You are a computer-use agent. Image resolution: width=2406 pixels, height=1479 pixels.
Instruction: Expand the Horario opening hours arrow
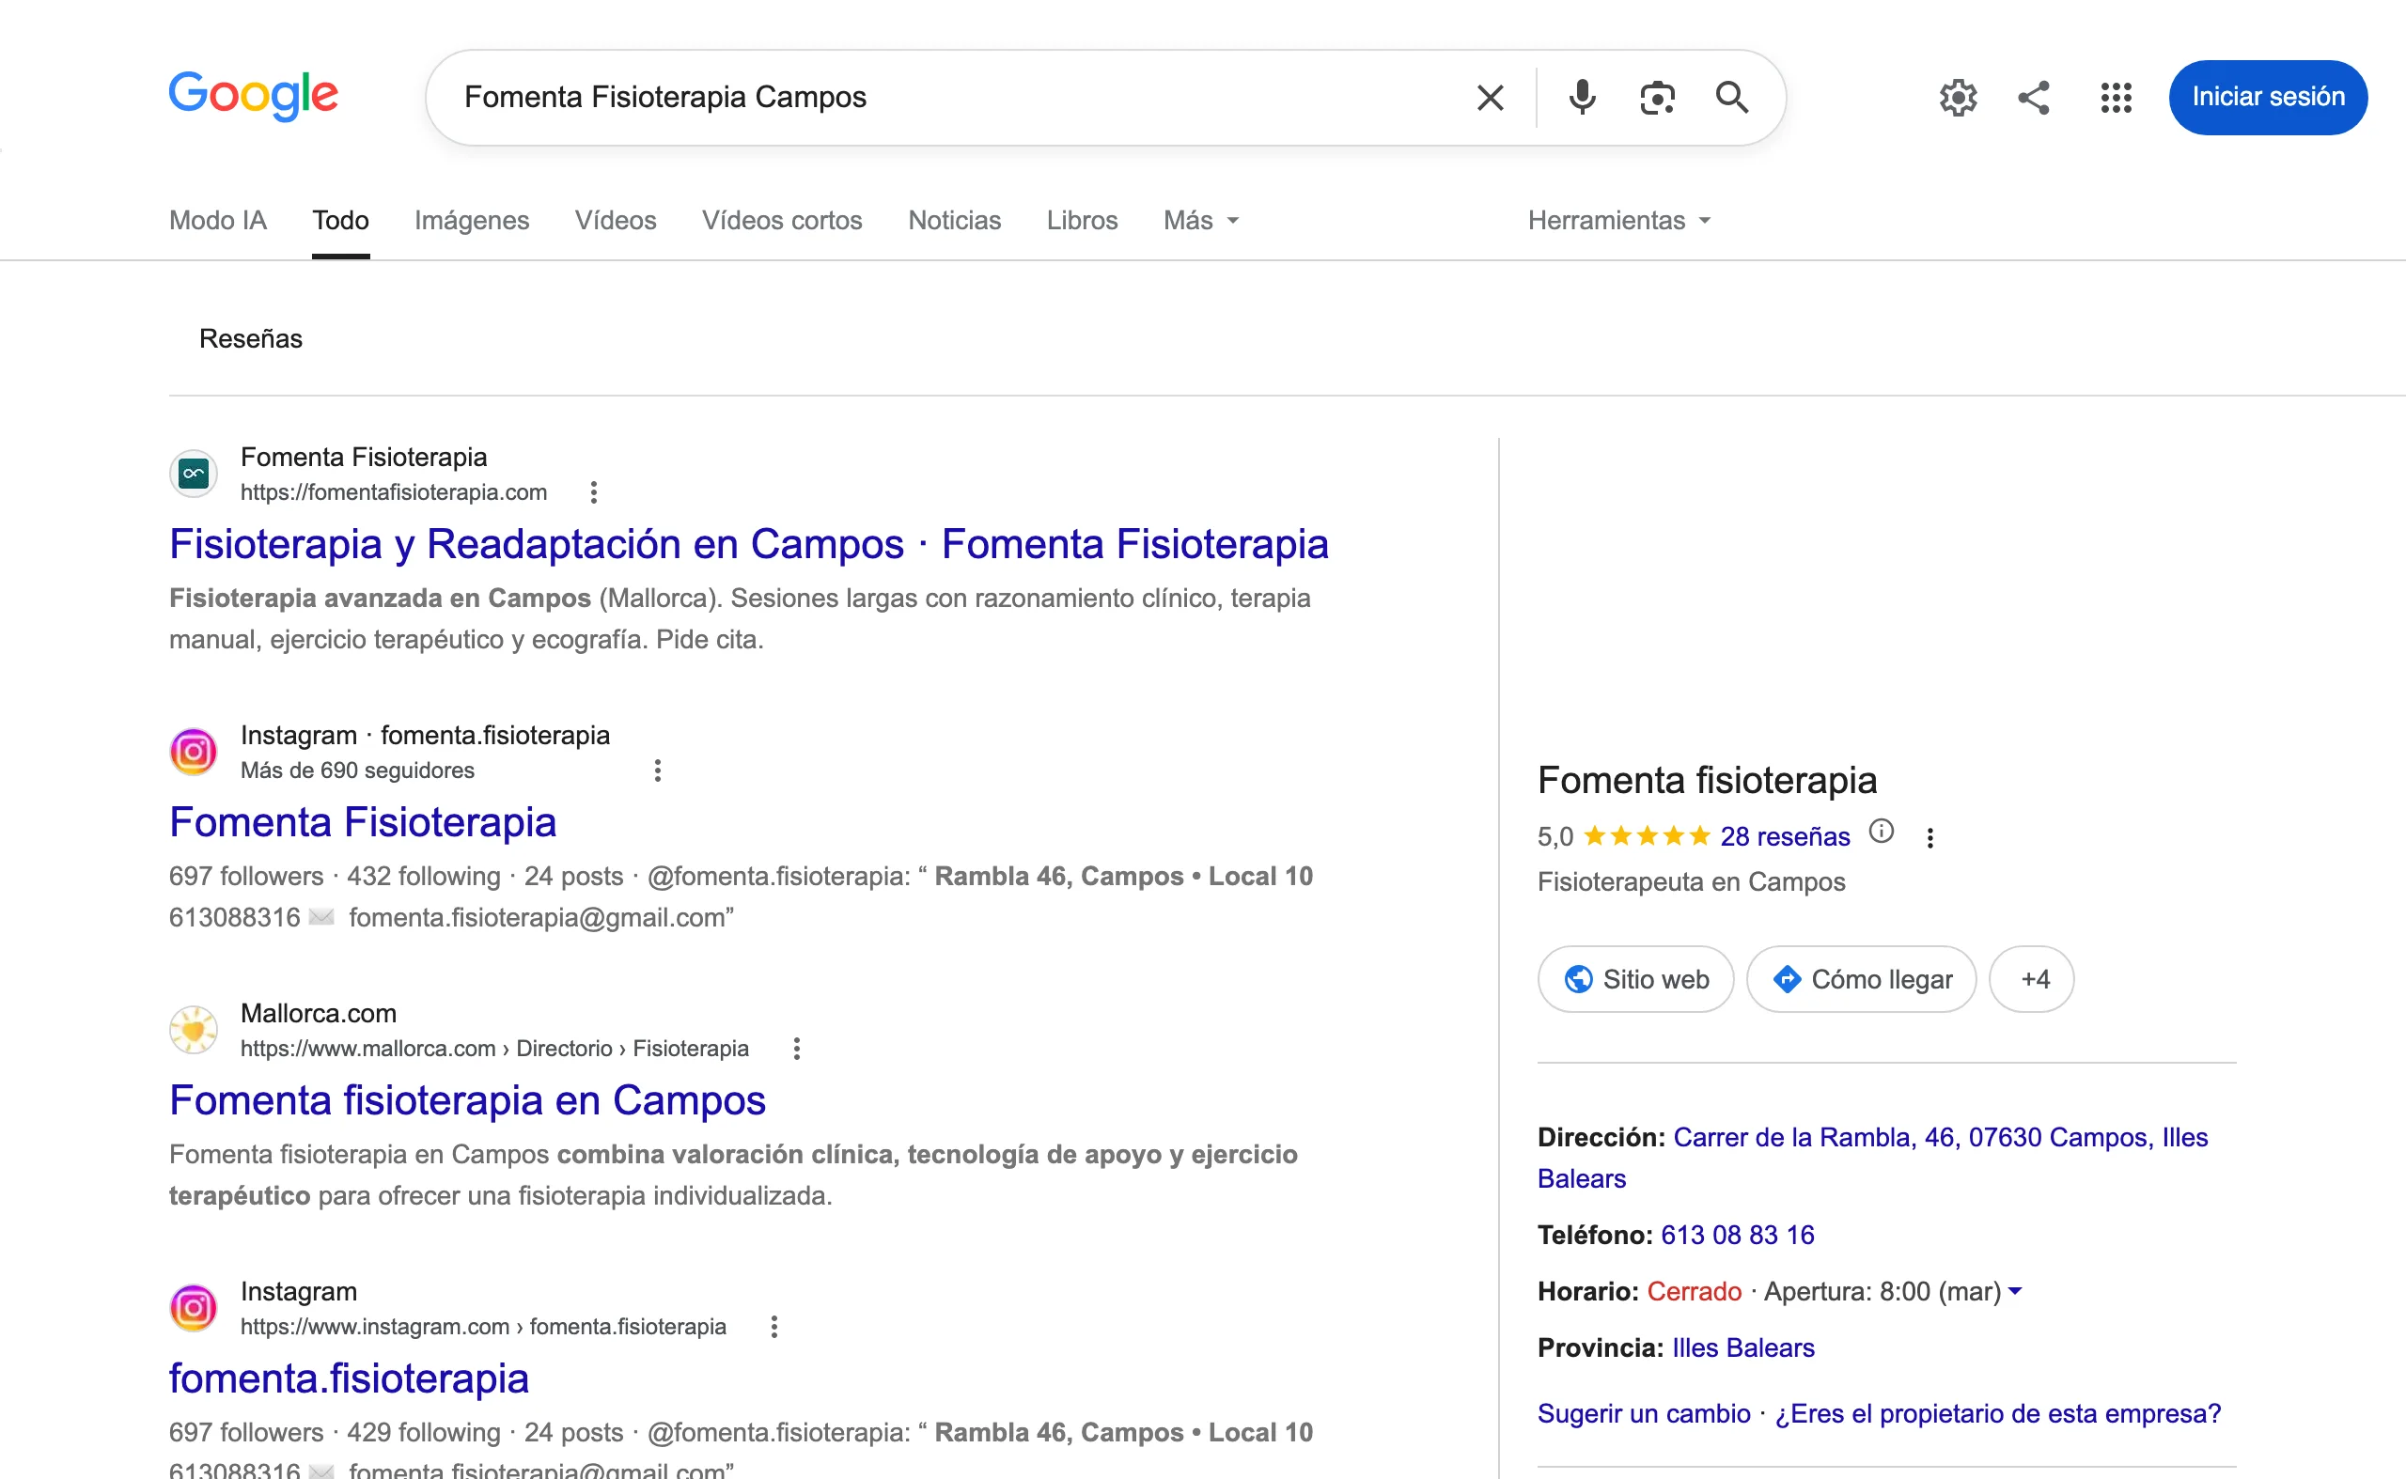(x=2016, y=1291)
